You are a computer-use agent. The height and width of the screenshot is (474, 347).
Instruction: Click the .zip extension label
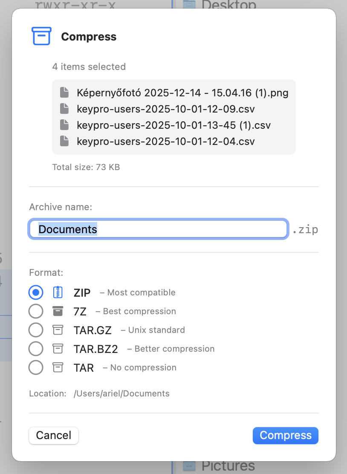coord(306,229)
